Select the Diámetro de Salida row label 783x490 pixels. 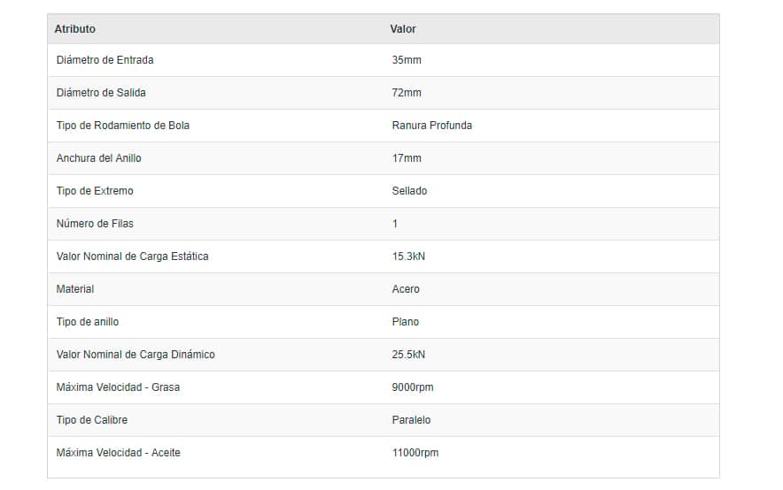pyautogui.click(x=101, y=93)
